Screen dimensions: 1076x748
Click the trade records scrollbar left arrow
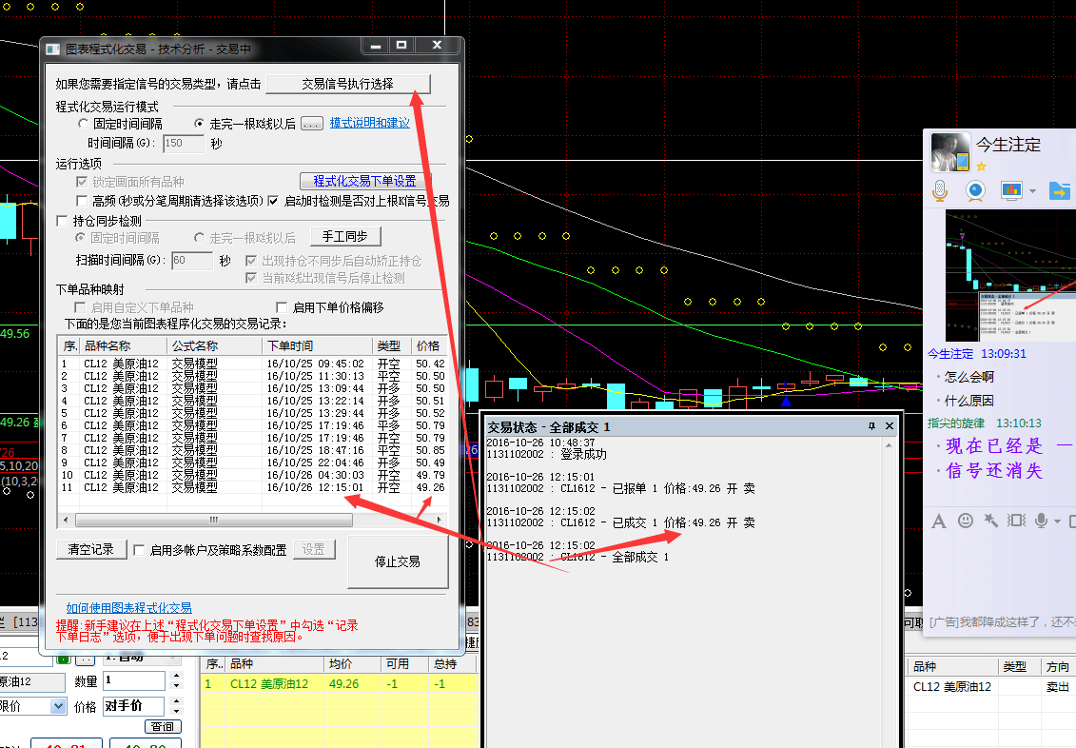click(66, 521)
